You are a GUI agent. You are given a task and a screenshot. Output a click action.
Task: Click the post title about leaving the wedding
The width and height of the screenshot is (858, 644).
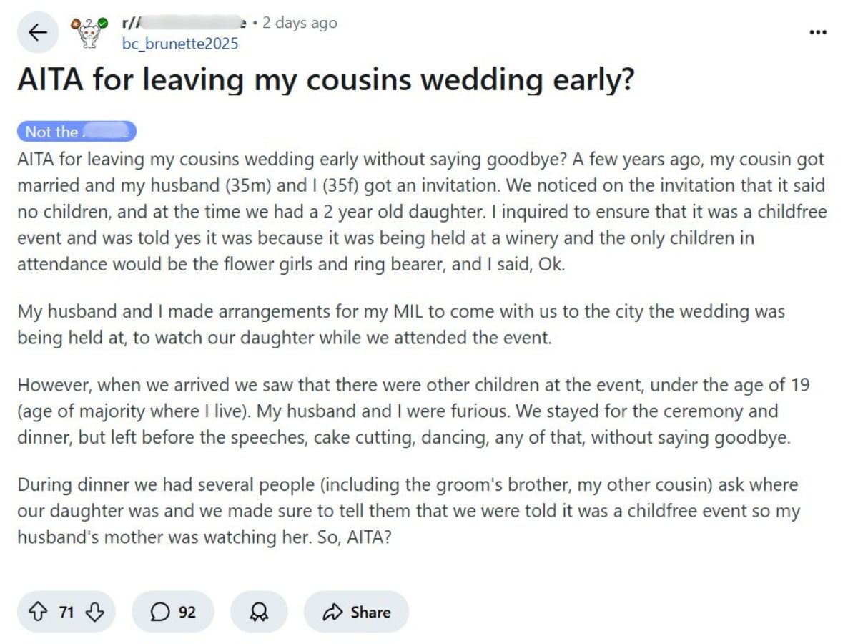(x=325, y=79)
